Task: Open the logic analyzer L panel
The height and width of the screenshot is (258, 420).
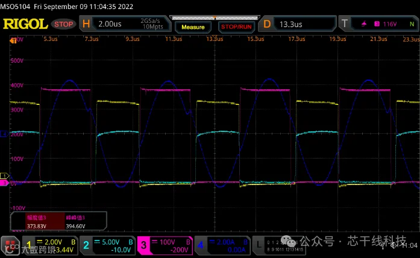Action: (x=259, y=245)
